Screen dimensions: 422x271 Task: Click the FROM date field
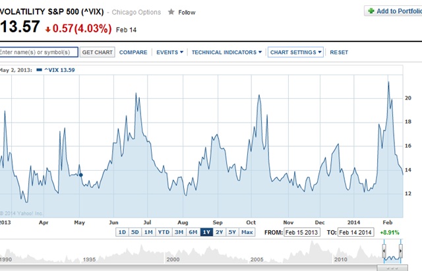point(302,232)
